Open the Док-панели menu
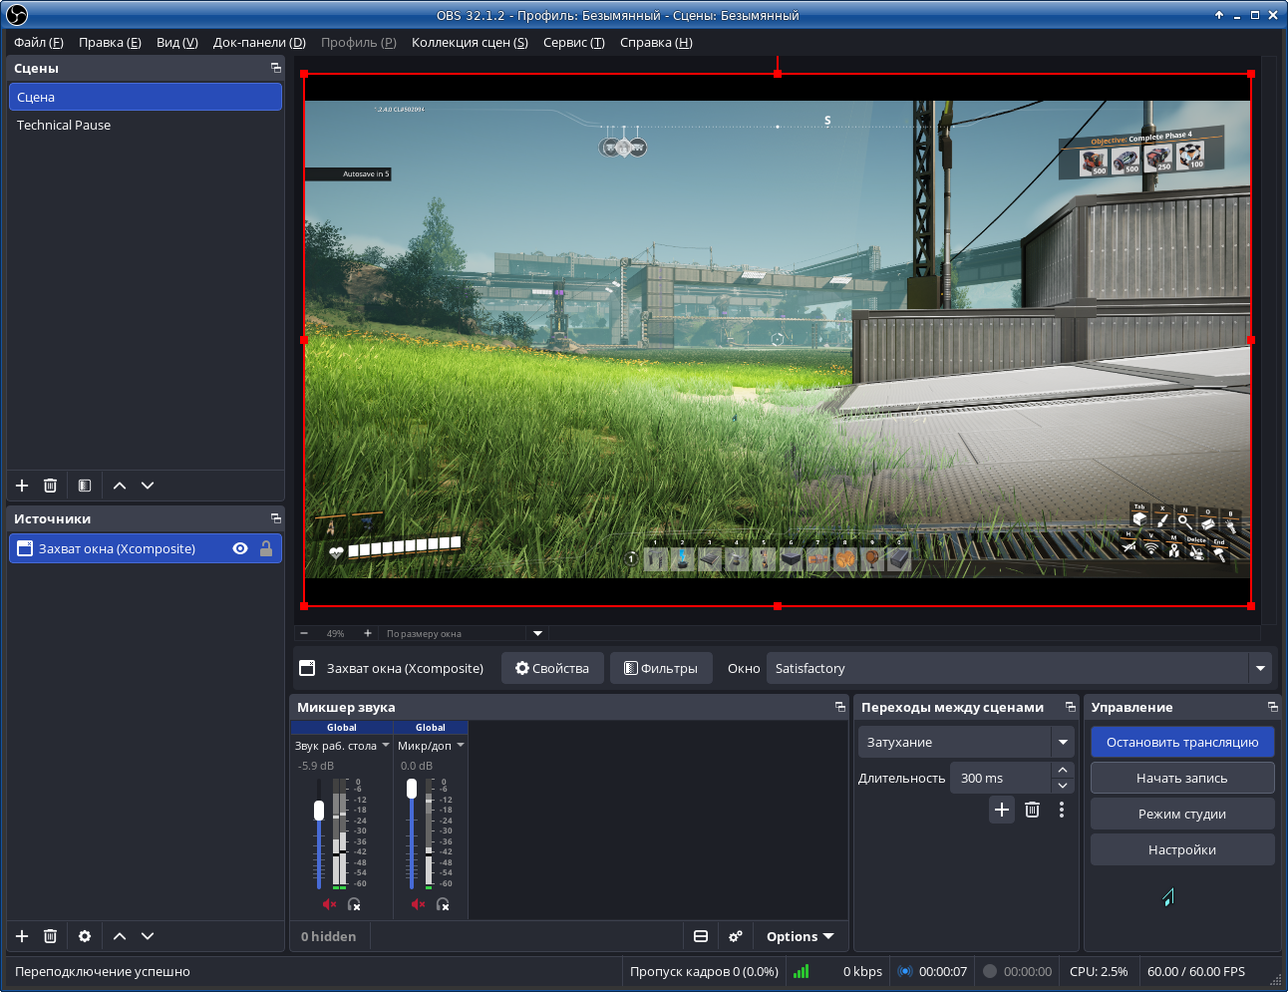This screenshot has width=1288, height=992. click(x=259, y=42)
